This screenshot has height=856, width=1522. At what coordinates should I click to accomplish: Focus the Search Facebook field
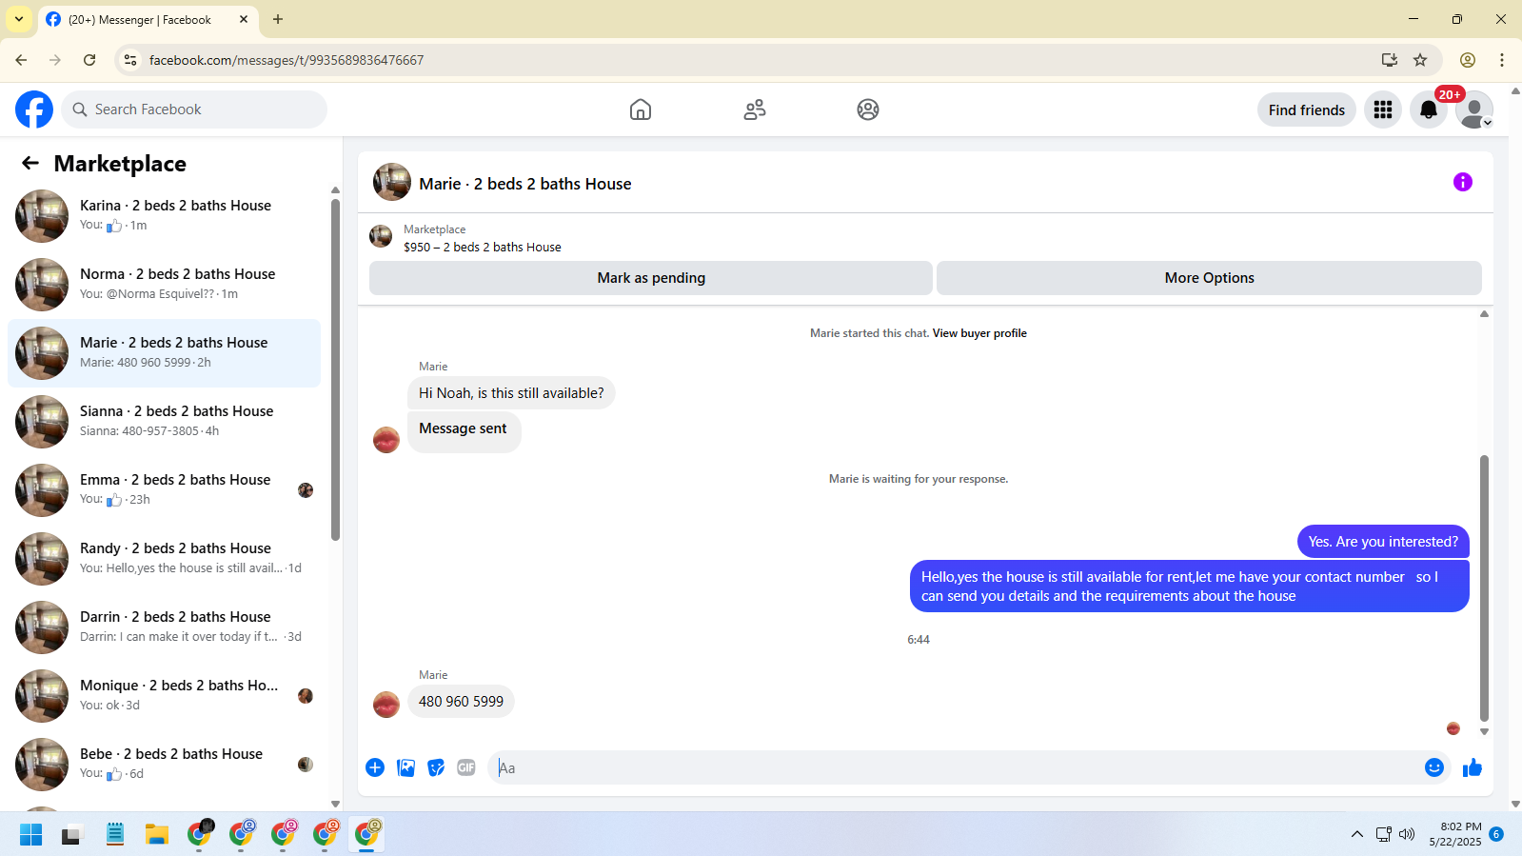click(x=194, y=109)
